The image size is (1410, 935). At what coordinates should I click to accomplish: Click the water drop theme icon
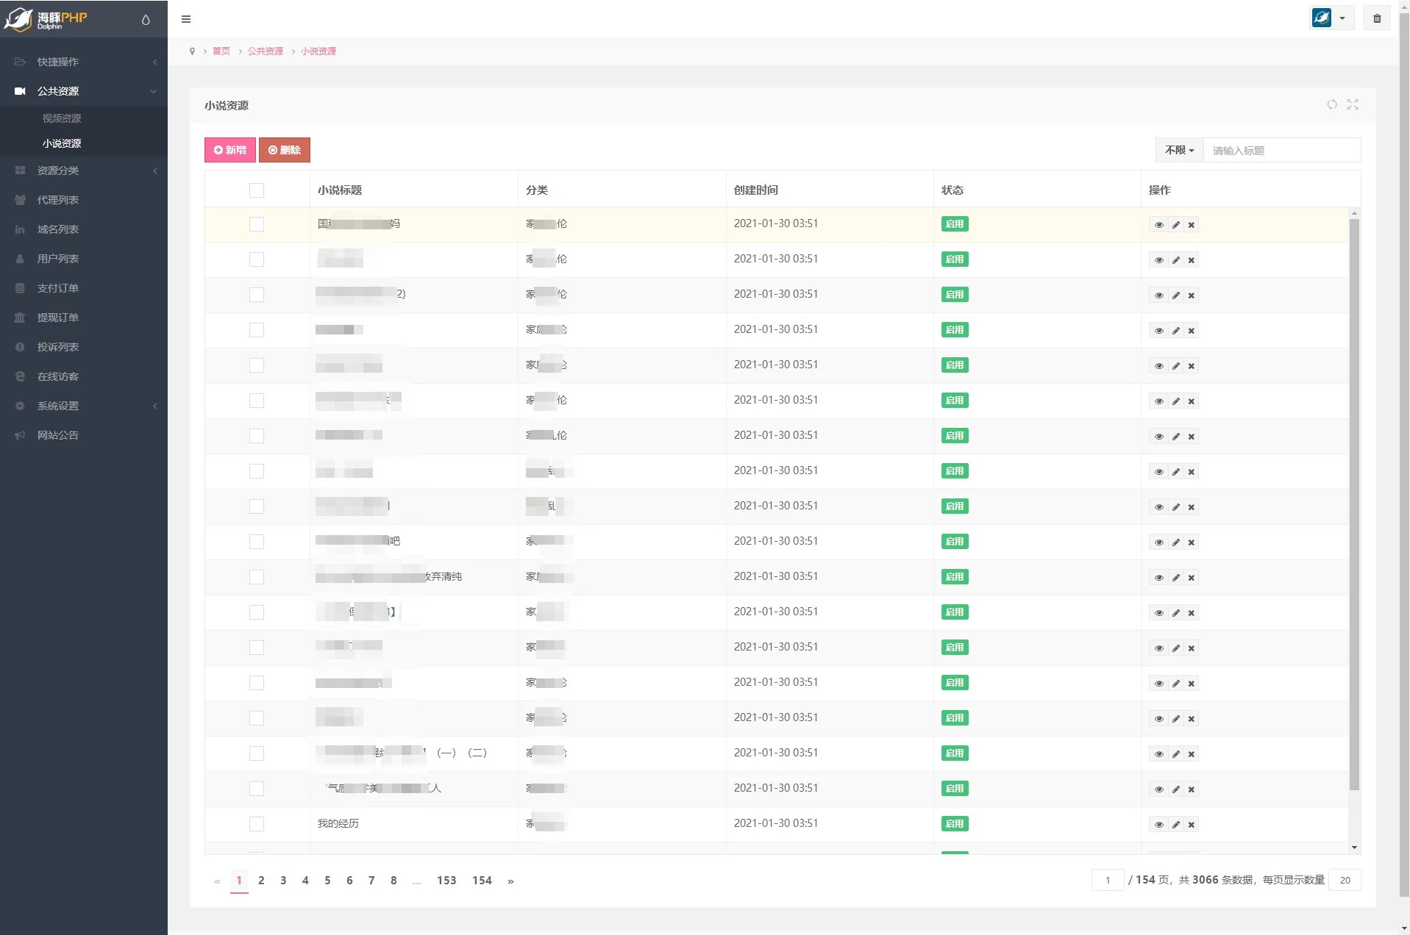pos(146,20)
